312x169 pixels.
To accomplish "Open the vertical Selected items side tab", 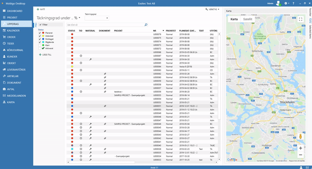I will pos(310,32).
